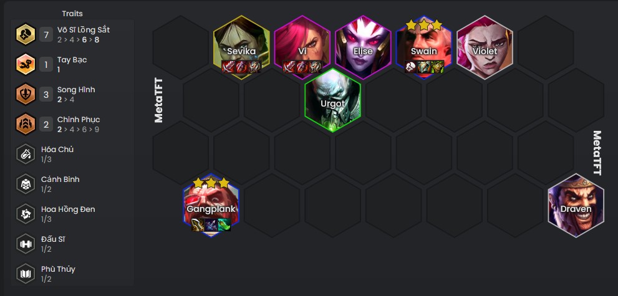Click the Tay Bạc trait icon

(x=26, y=64)
